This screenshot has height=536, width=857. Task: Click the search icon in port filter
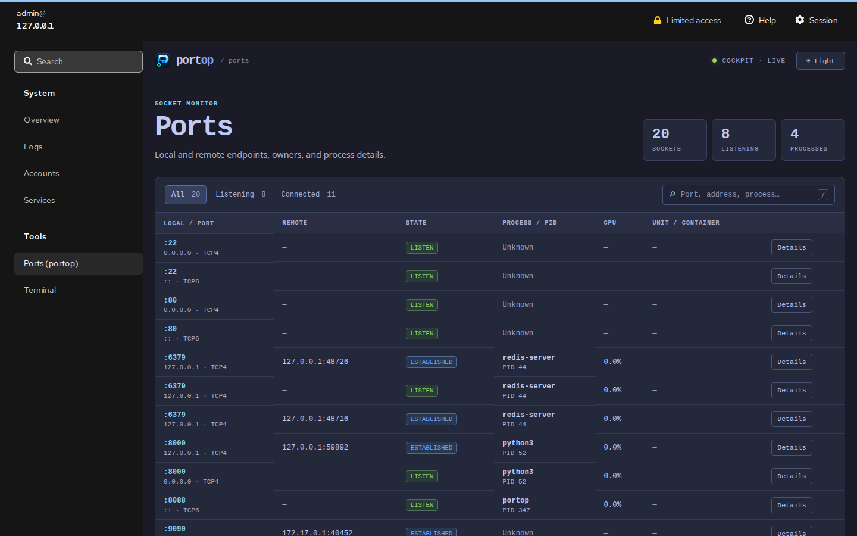pyautogui.click(x=673, y=194)
